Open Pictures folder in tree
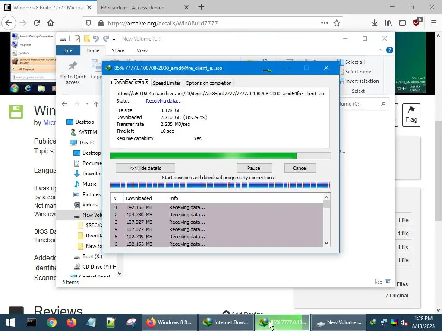 pyautogui.click(x=87, y=194)
